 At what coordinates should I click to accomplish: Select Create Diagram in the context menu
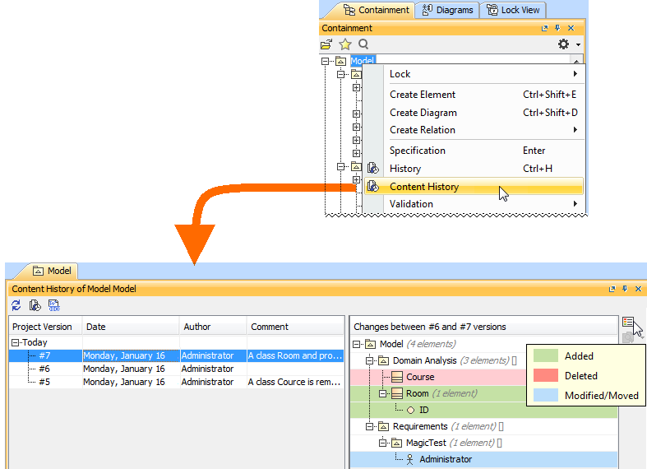tap(423, 113)
